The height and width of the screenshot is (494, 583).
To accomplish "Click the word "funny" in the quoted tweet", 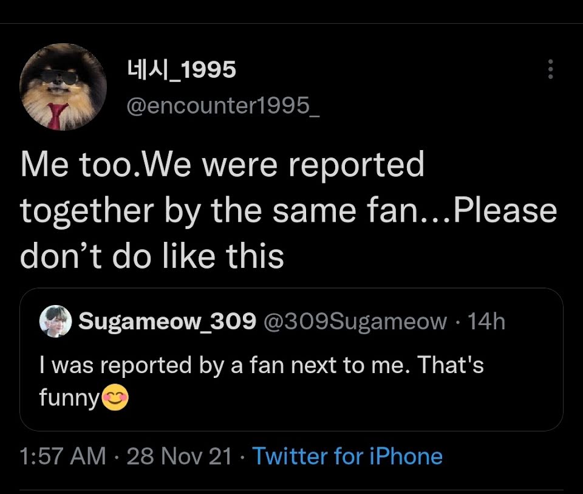I will [69, 399].
